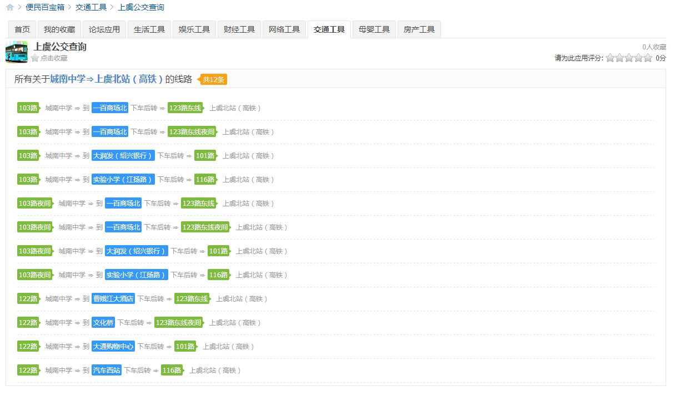The image size is (679, 396).
Task: Click 实验小学（江扬路） stop in eighth row
Action: click(137, 275)
